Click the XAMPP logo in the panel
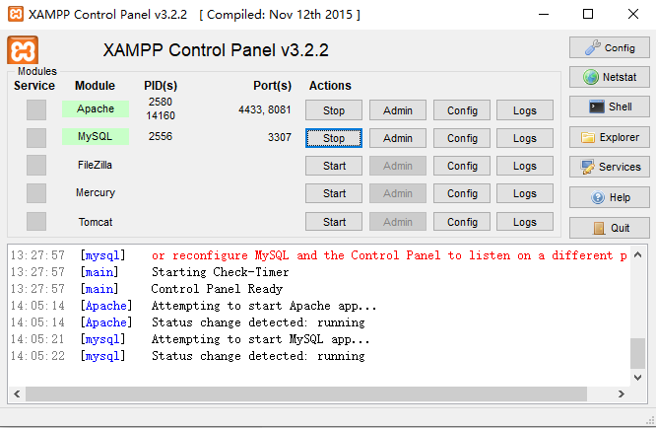 23,50
